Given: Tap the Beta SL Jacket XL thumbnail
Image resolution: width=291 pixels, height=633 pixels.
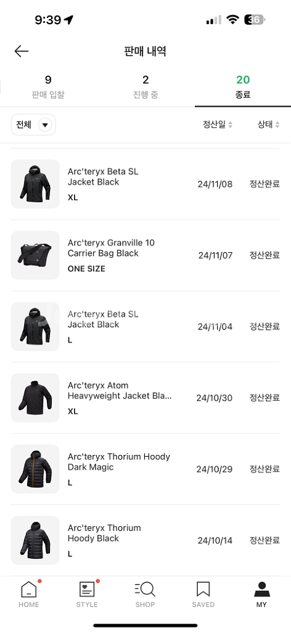Looking at the screenshot, I should pyautogui.click(x=35, y=184).
